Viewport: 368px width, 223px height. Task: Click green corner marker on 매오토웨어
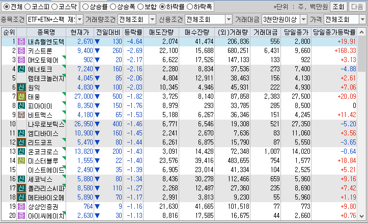64,57
